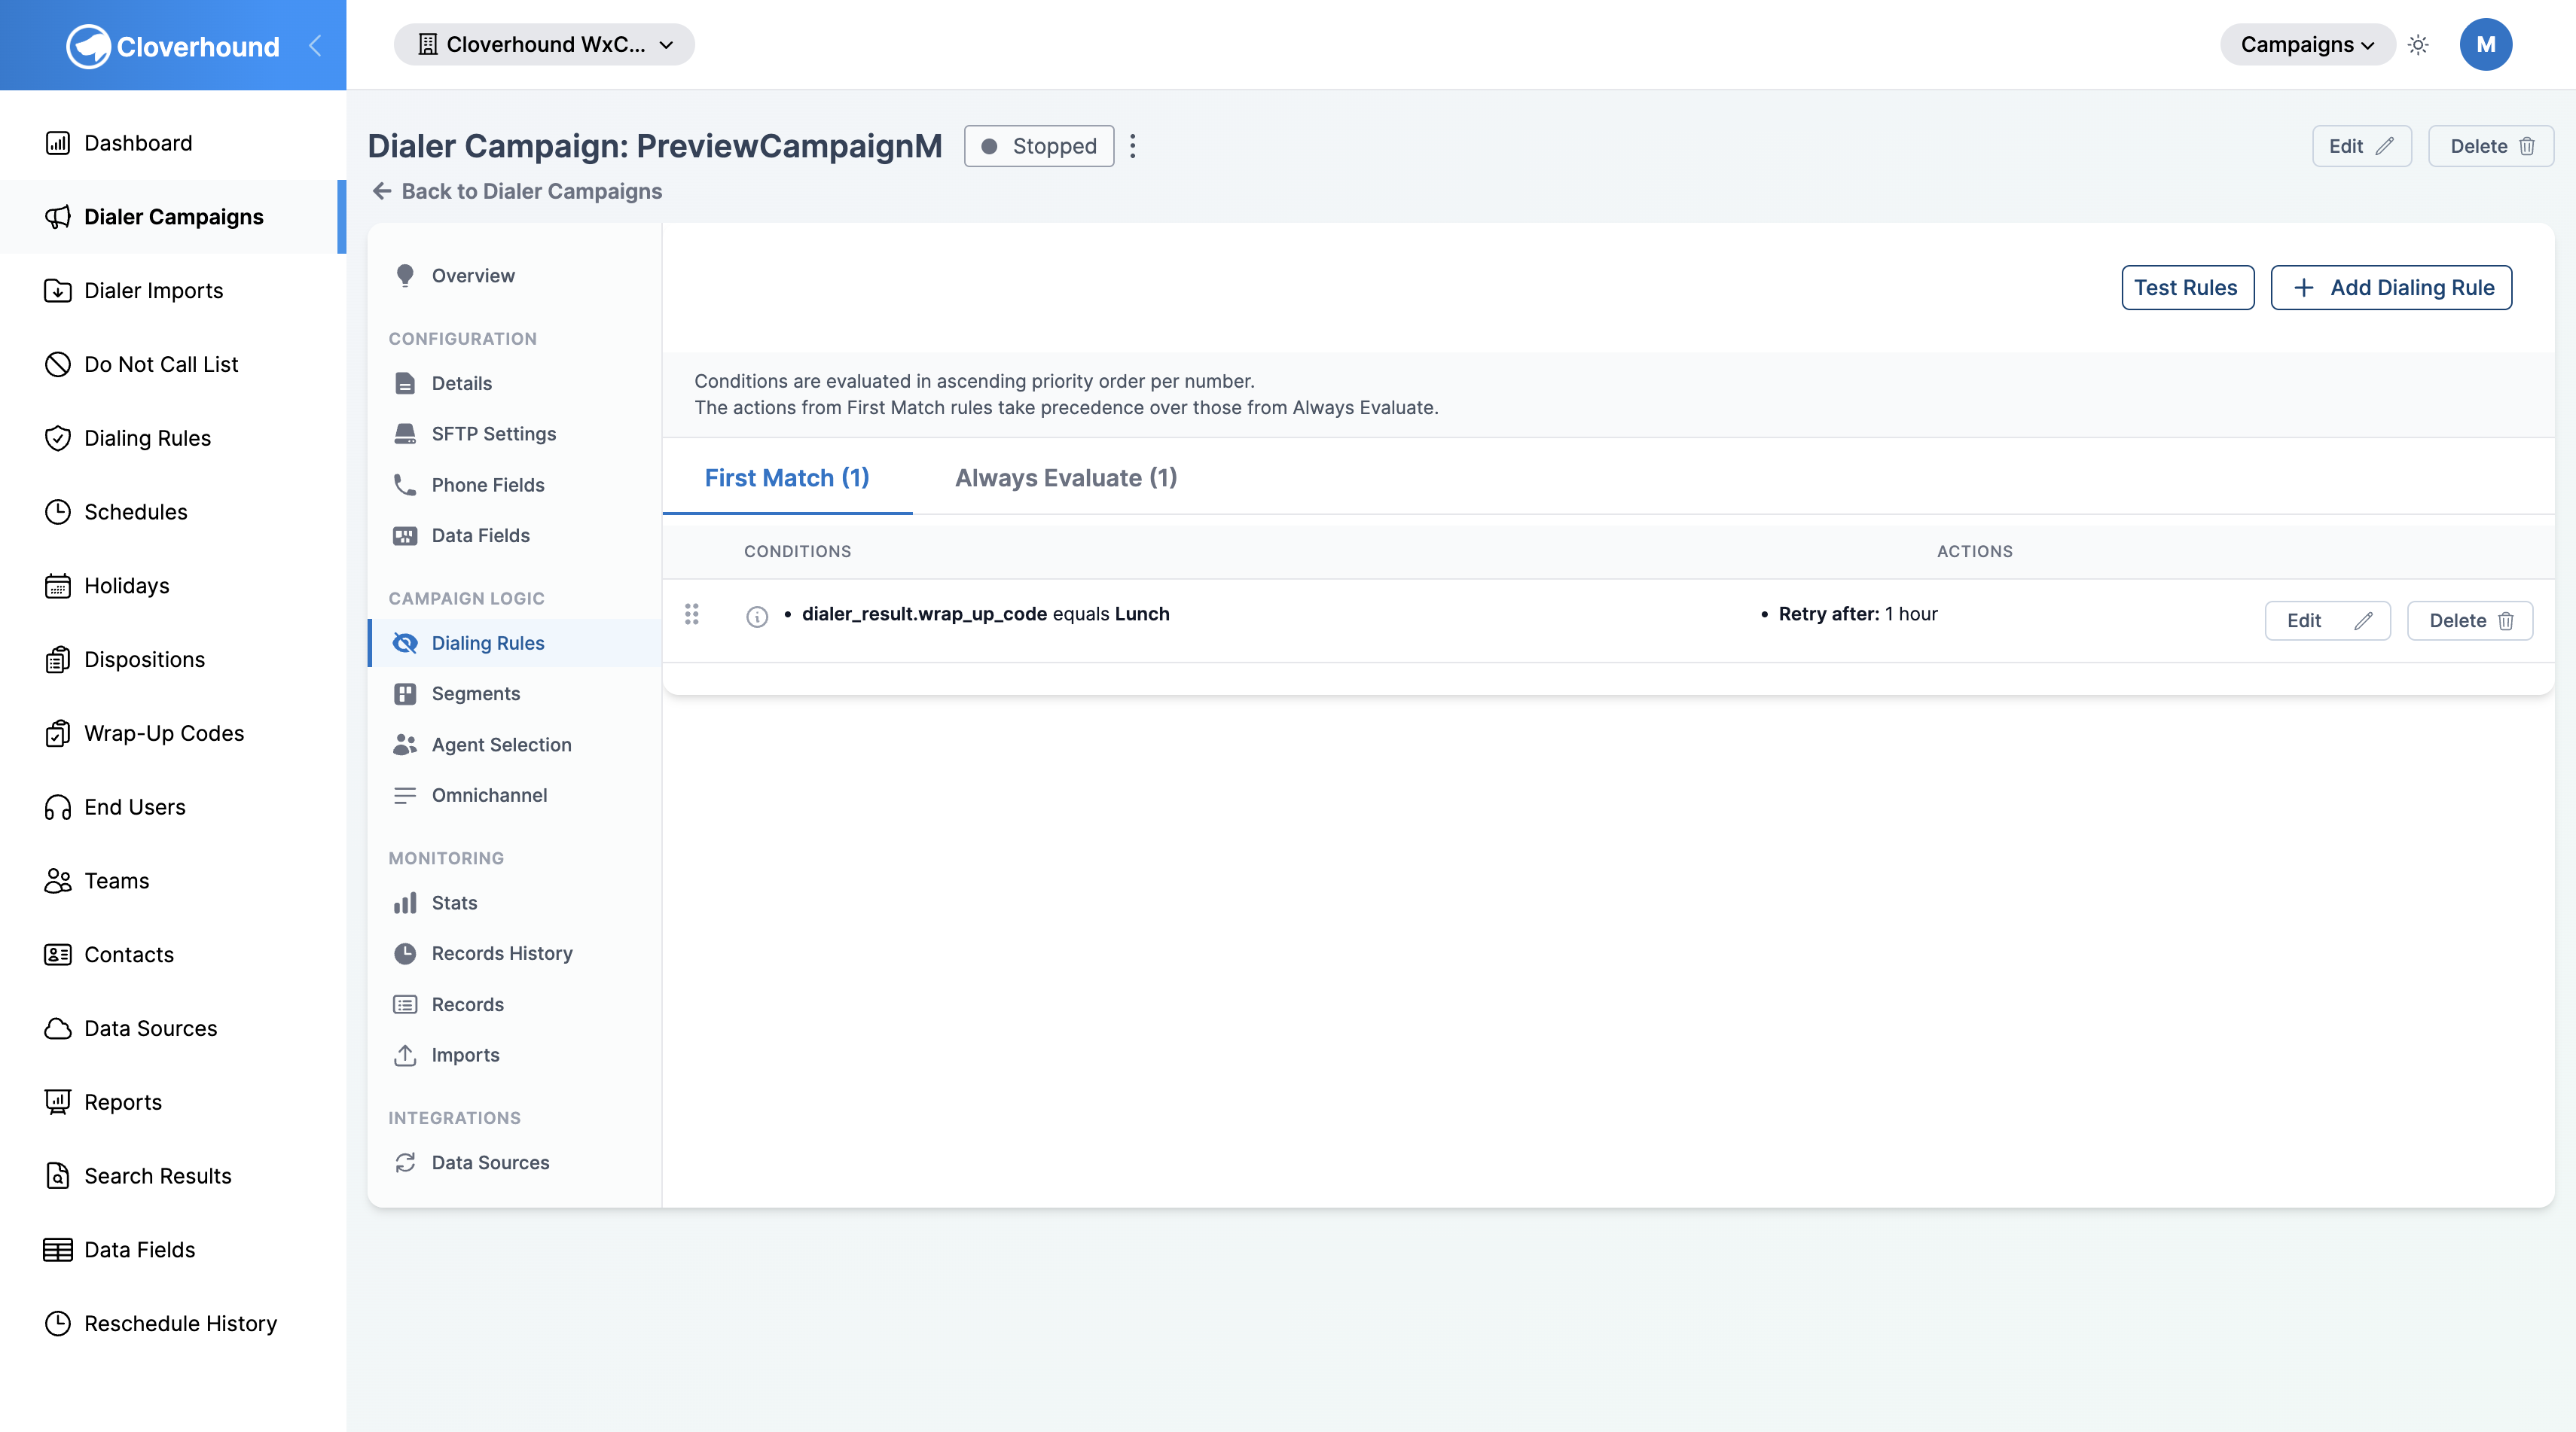Click the End Users headset icon
Image resolution: width=2576 pixels, height=1432 pixels.
click(58, 807)
